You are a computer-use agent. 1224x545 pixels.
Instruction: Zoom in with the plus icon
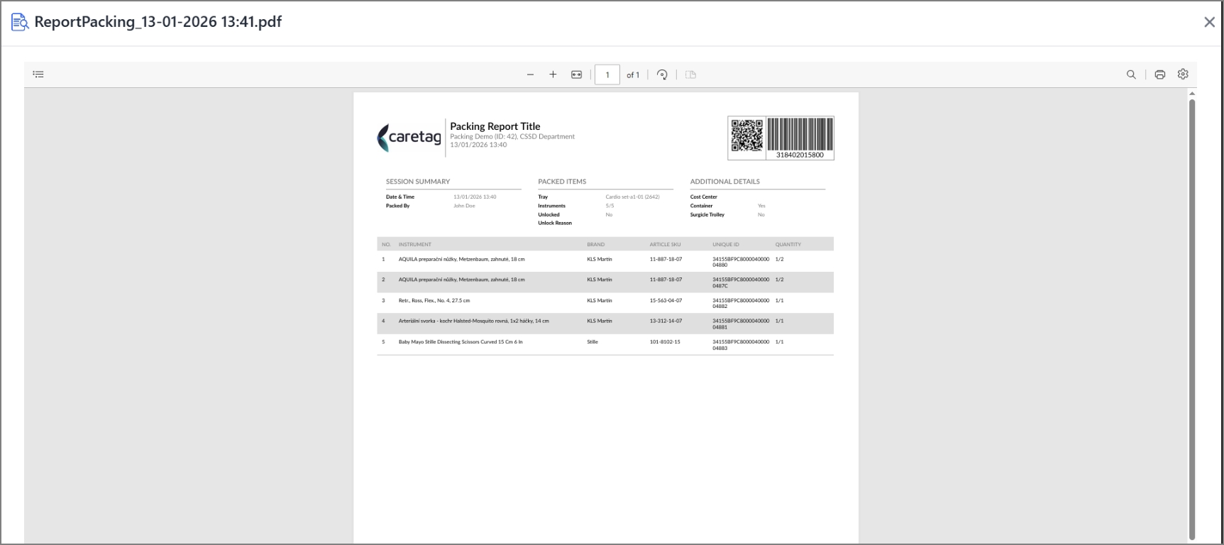pos(553,75)
